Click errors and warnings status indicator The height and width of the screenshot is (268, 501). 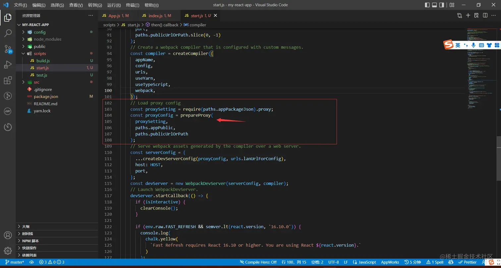click(52, 262)
